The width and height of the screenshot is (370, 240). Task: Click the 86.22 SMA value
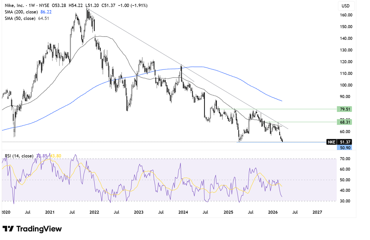pos(46,12)
